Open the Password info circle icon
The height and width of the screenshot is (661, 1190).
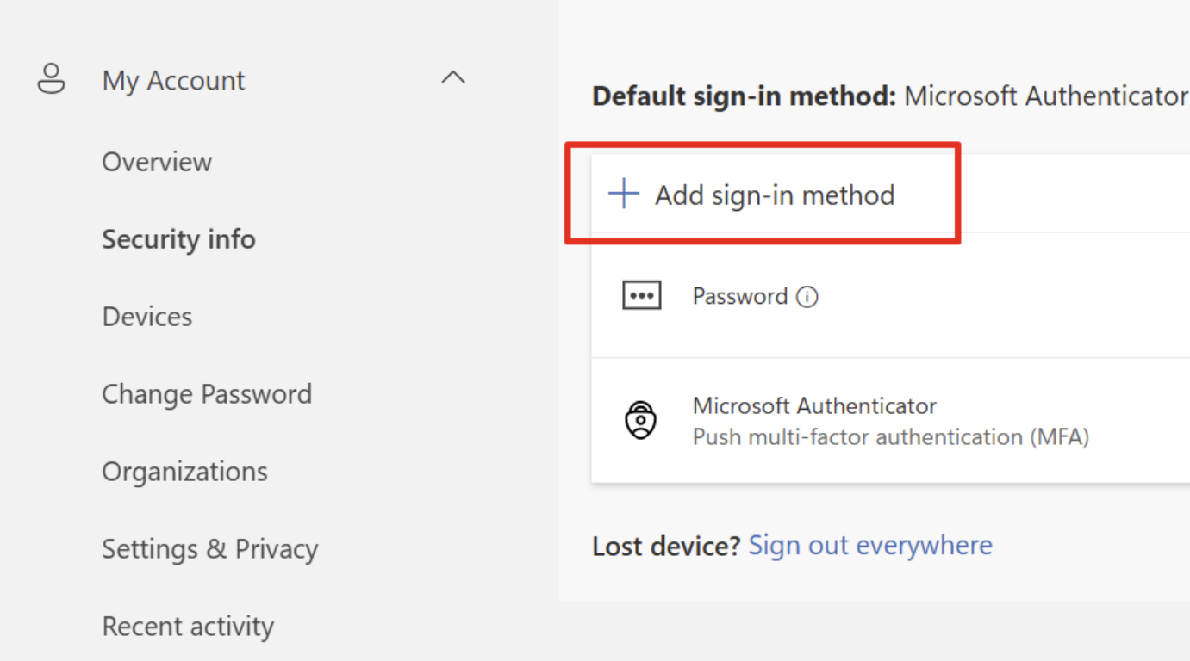pos(807,297)
